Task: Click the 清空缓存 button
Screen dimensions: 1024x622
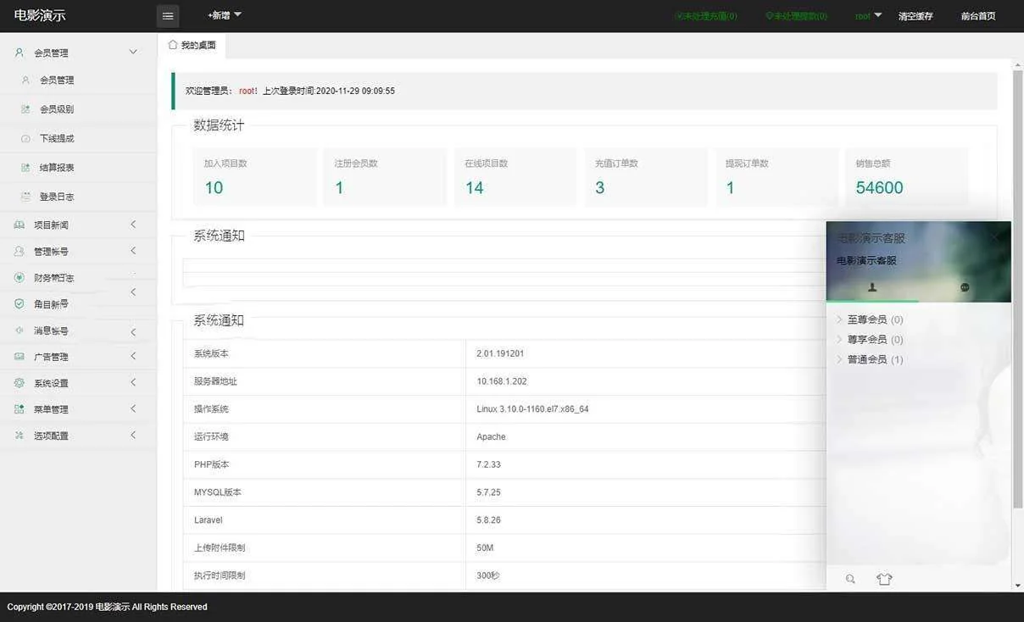Action: 915,16
